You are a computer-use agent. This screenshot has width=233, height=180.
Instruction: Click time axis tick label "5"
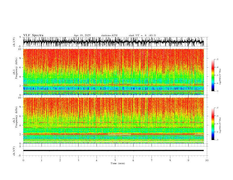click(115, 160)
